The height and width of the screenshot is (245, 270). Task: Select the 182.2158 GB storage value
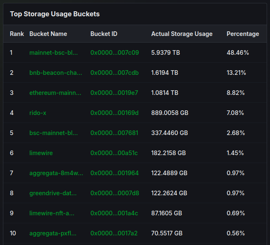[168, 153]
